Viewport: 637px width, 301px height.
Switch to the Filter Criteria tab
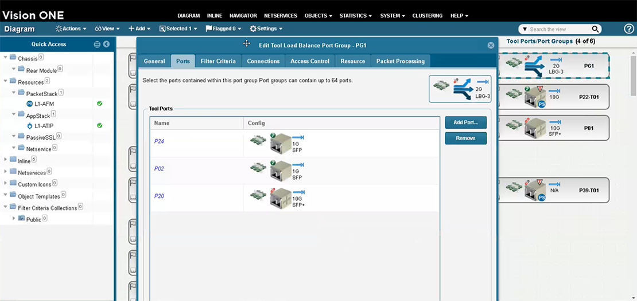pos(217,61)
